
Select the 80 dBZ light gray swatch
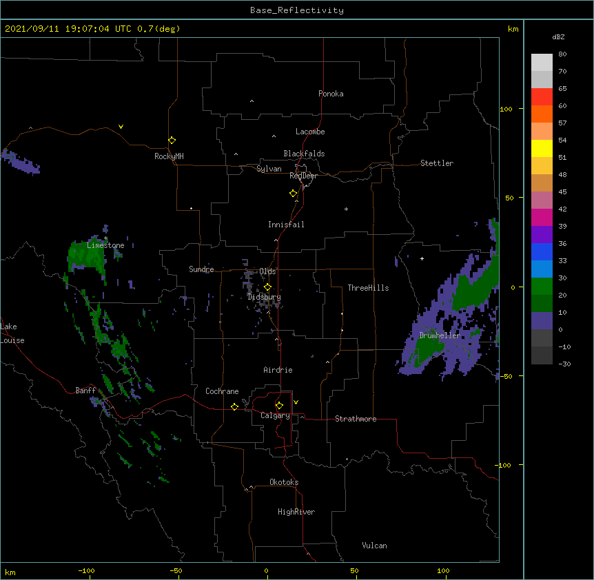(542, 63)
